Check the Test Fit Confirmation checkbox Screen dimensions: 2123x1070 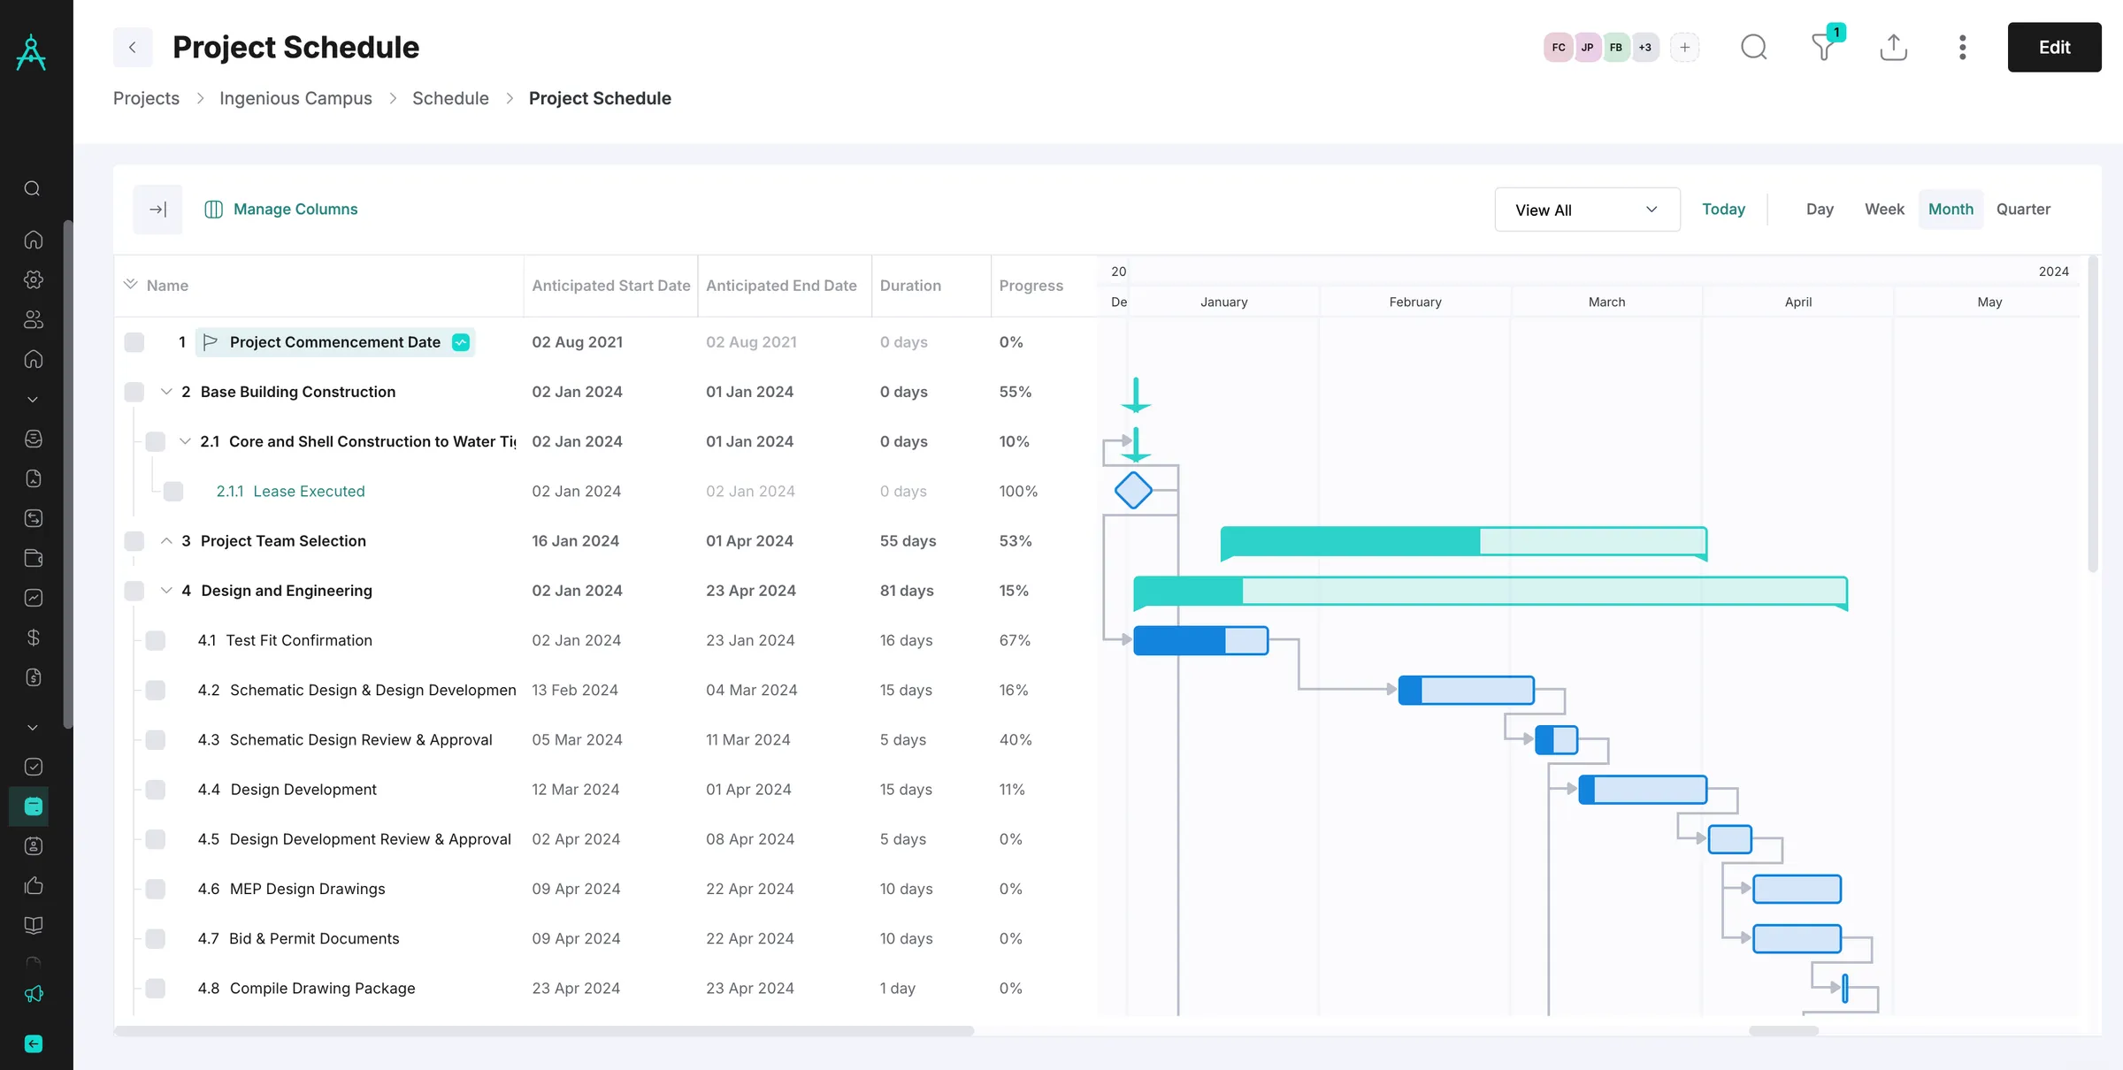(x=156, y=640)
